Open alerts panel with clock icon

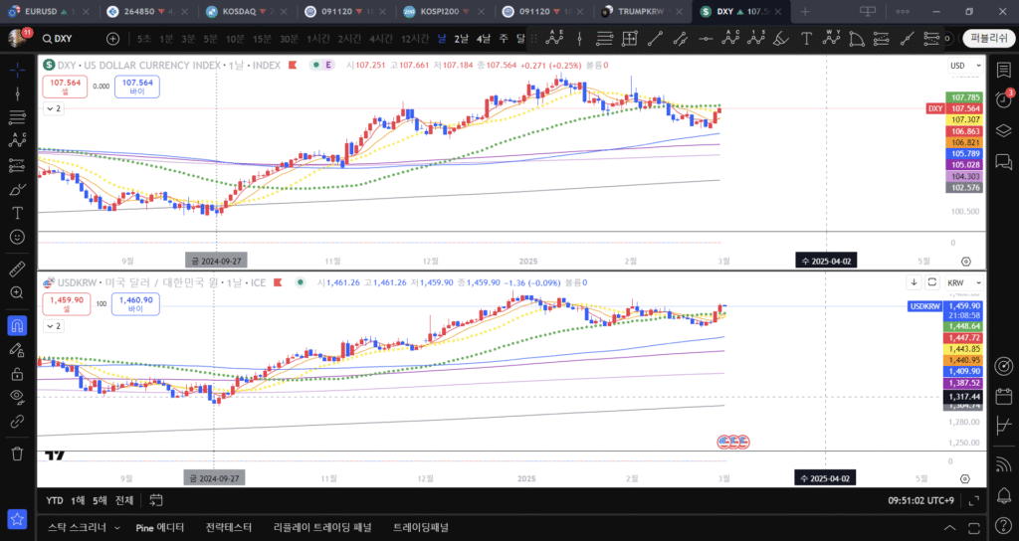1003,100
